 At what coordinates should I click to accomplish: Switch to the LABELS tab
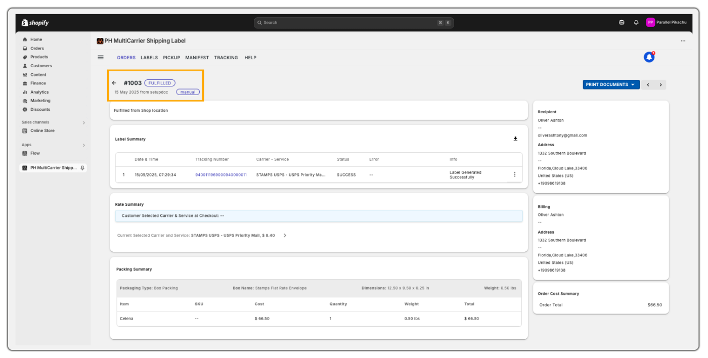pos(149,58)
